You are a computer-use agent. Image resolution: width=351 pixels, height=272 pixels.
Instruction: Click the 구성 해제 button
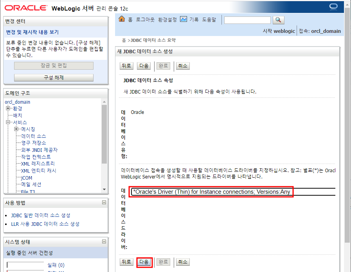pyautogui.click(x=54, y=77)
